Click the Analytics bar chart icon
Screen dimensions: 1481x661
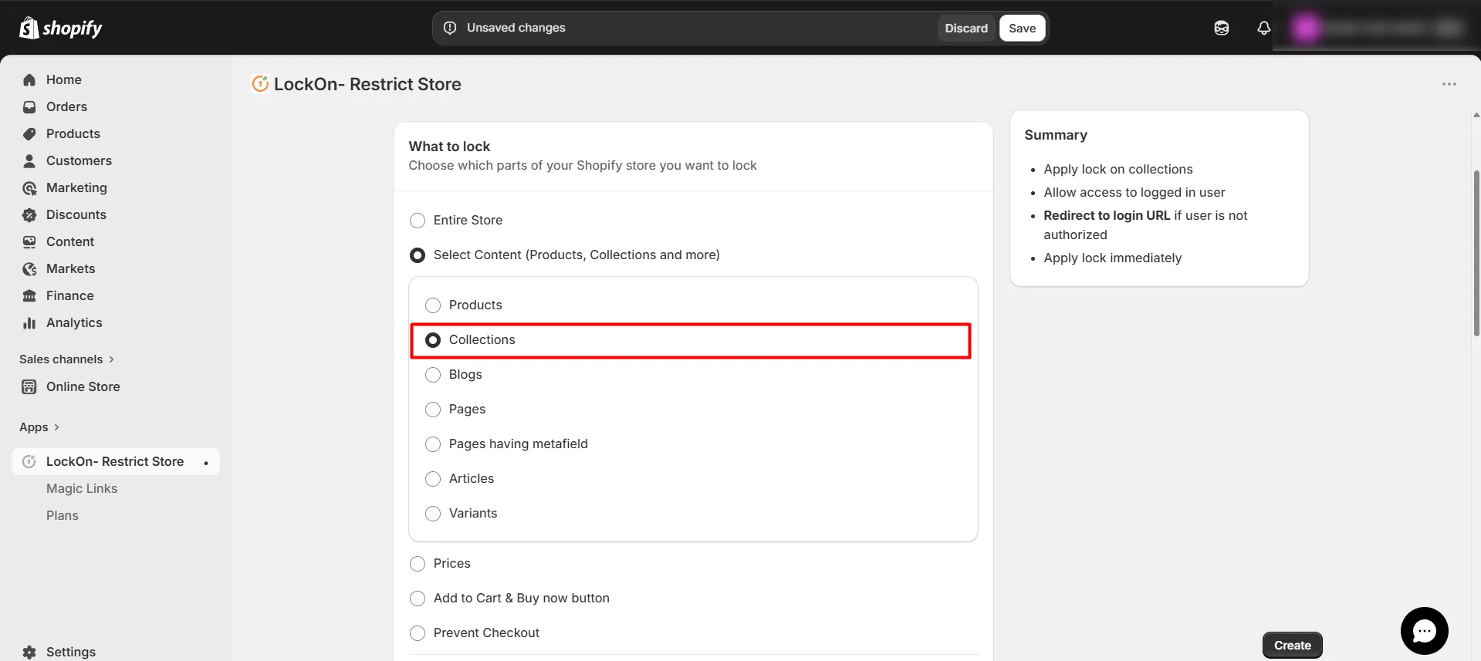click(x=29, y=322)
